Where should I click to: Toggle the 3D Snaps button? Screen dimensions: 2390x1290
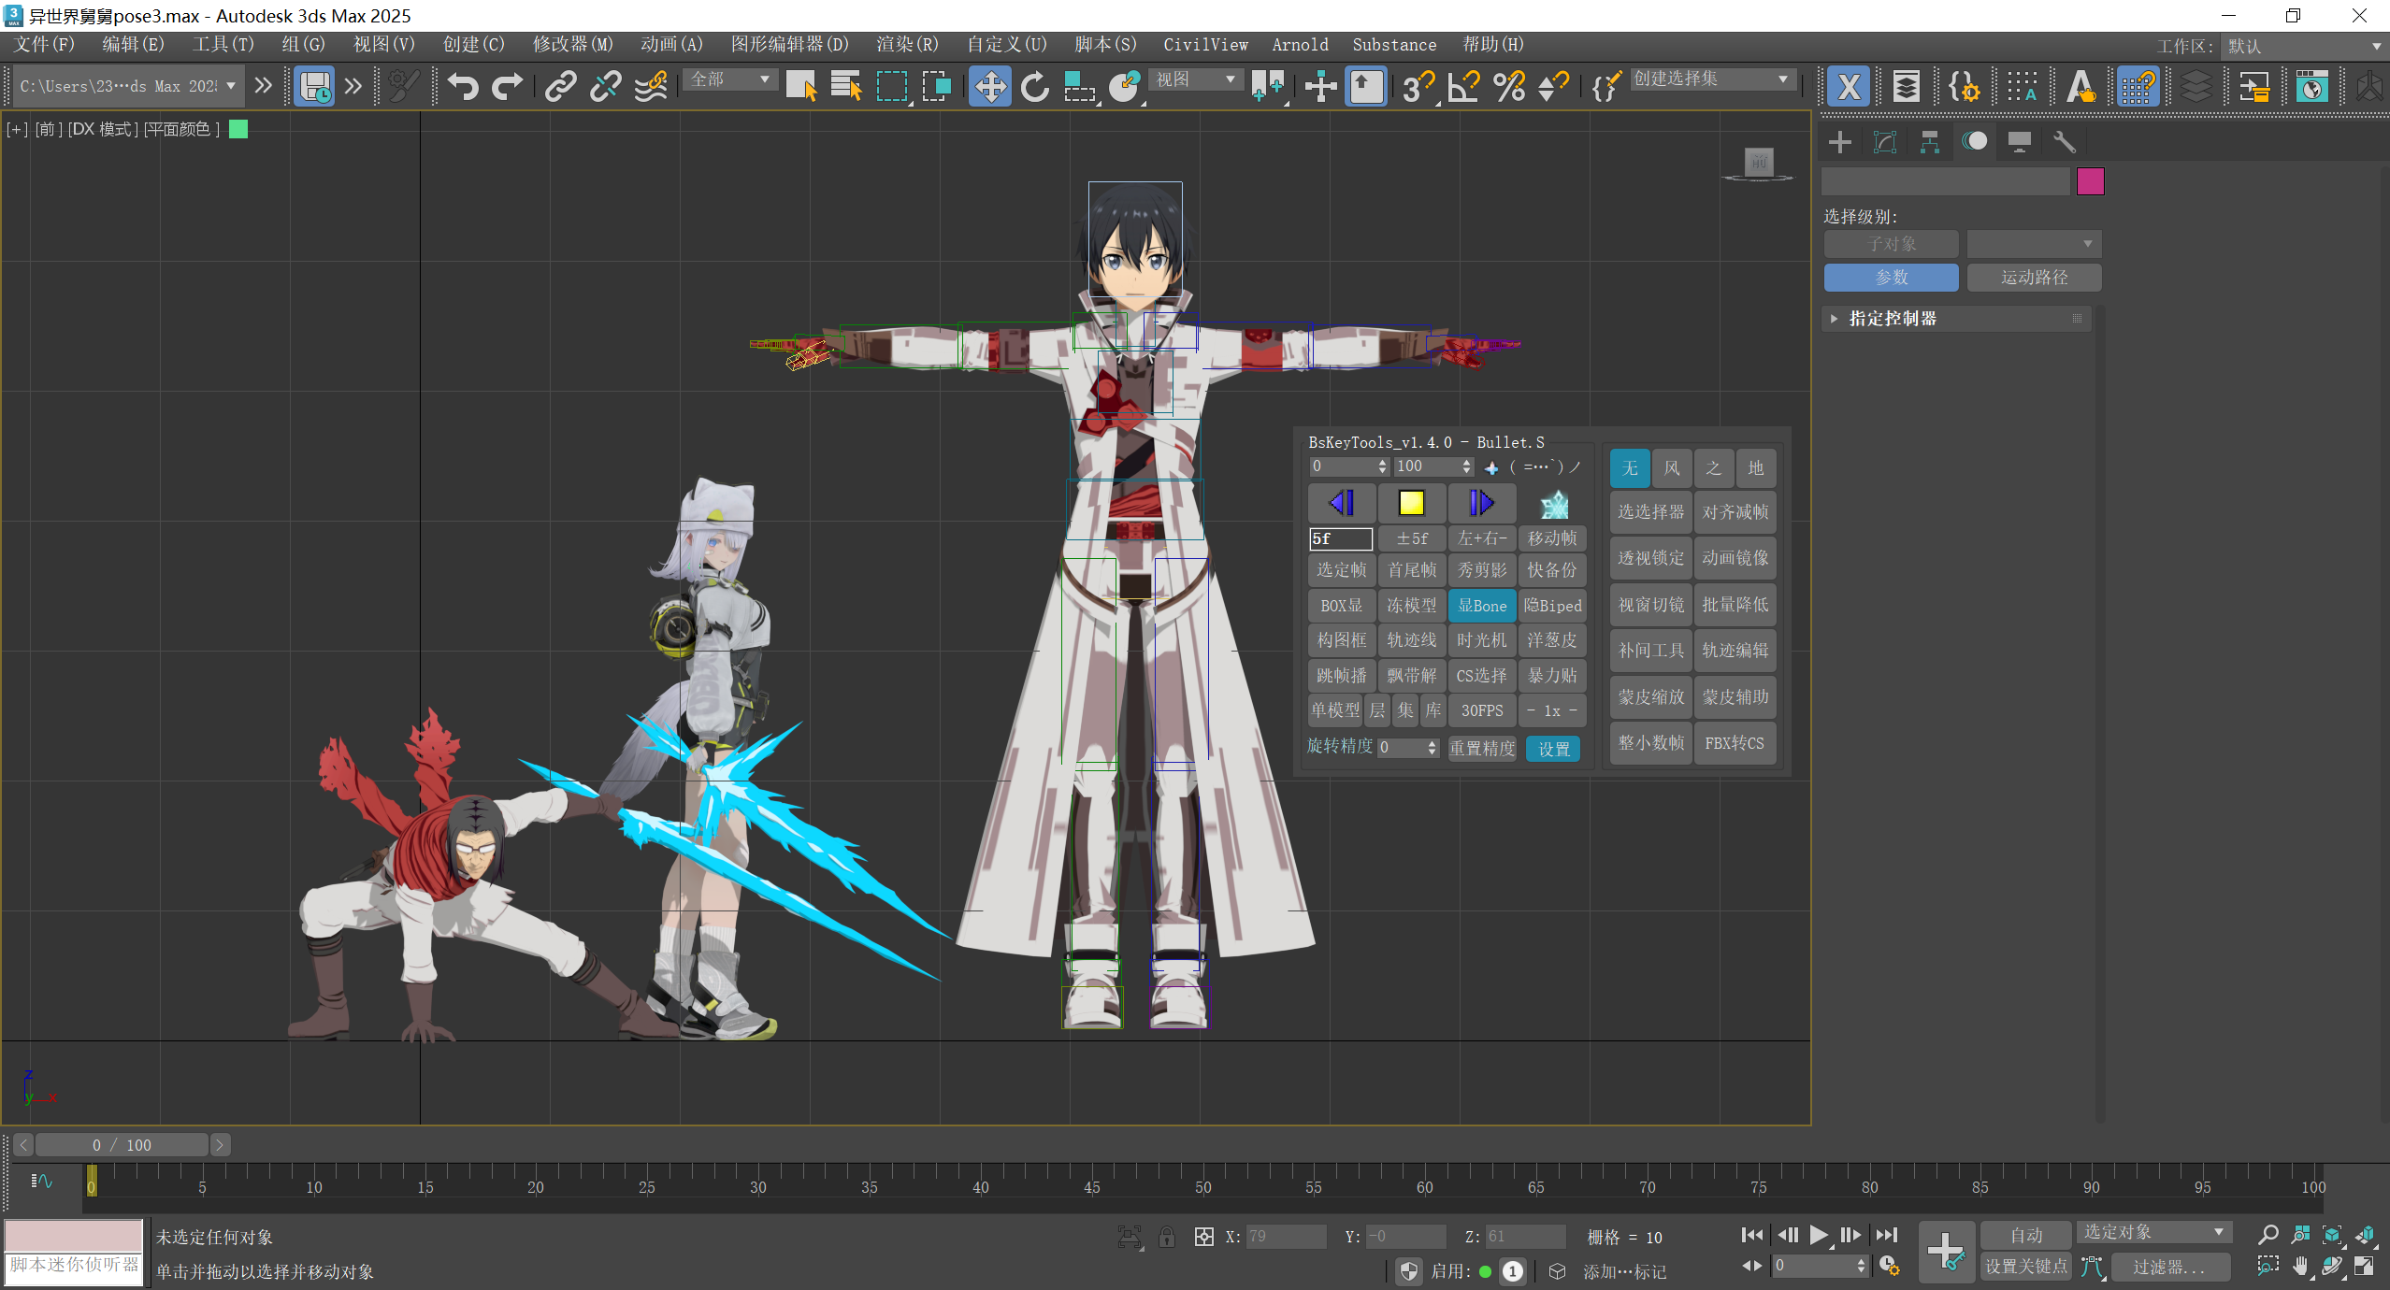pos(1418,86)
